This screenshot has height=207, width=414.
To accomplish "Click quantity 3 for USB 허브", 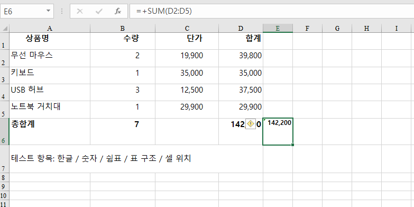I will [x=123, y=92].
